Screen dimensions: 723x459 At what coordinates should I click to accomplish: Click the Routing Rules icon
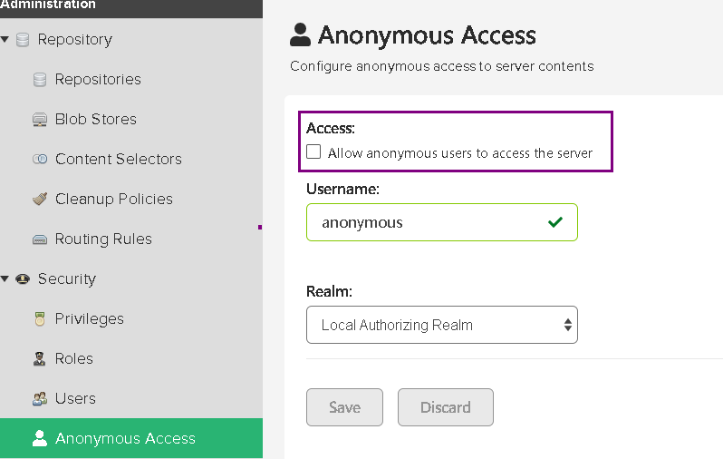39,239
